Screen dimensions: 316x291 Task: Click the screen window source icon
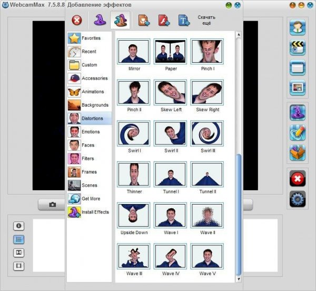click(x=298, y=67)
